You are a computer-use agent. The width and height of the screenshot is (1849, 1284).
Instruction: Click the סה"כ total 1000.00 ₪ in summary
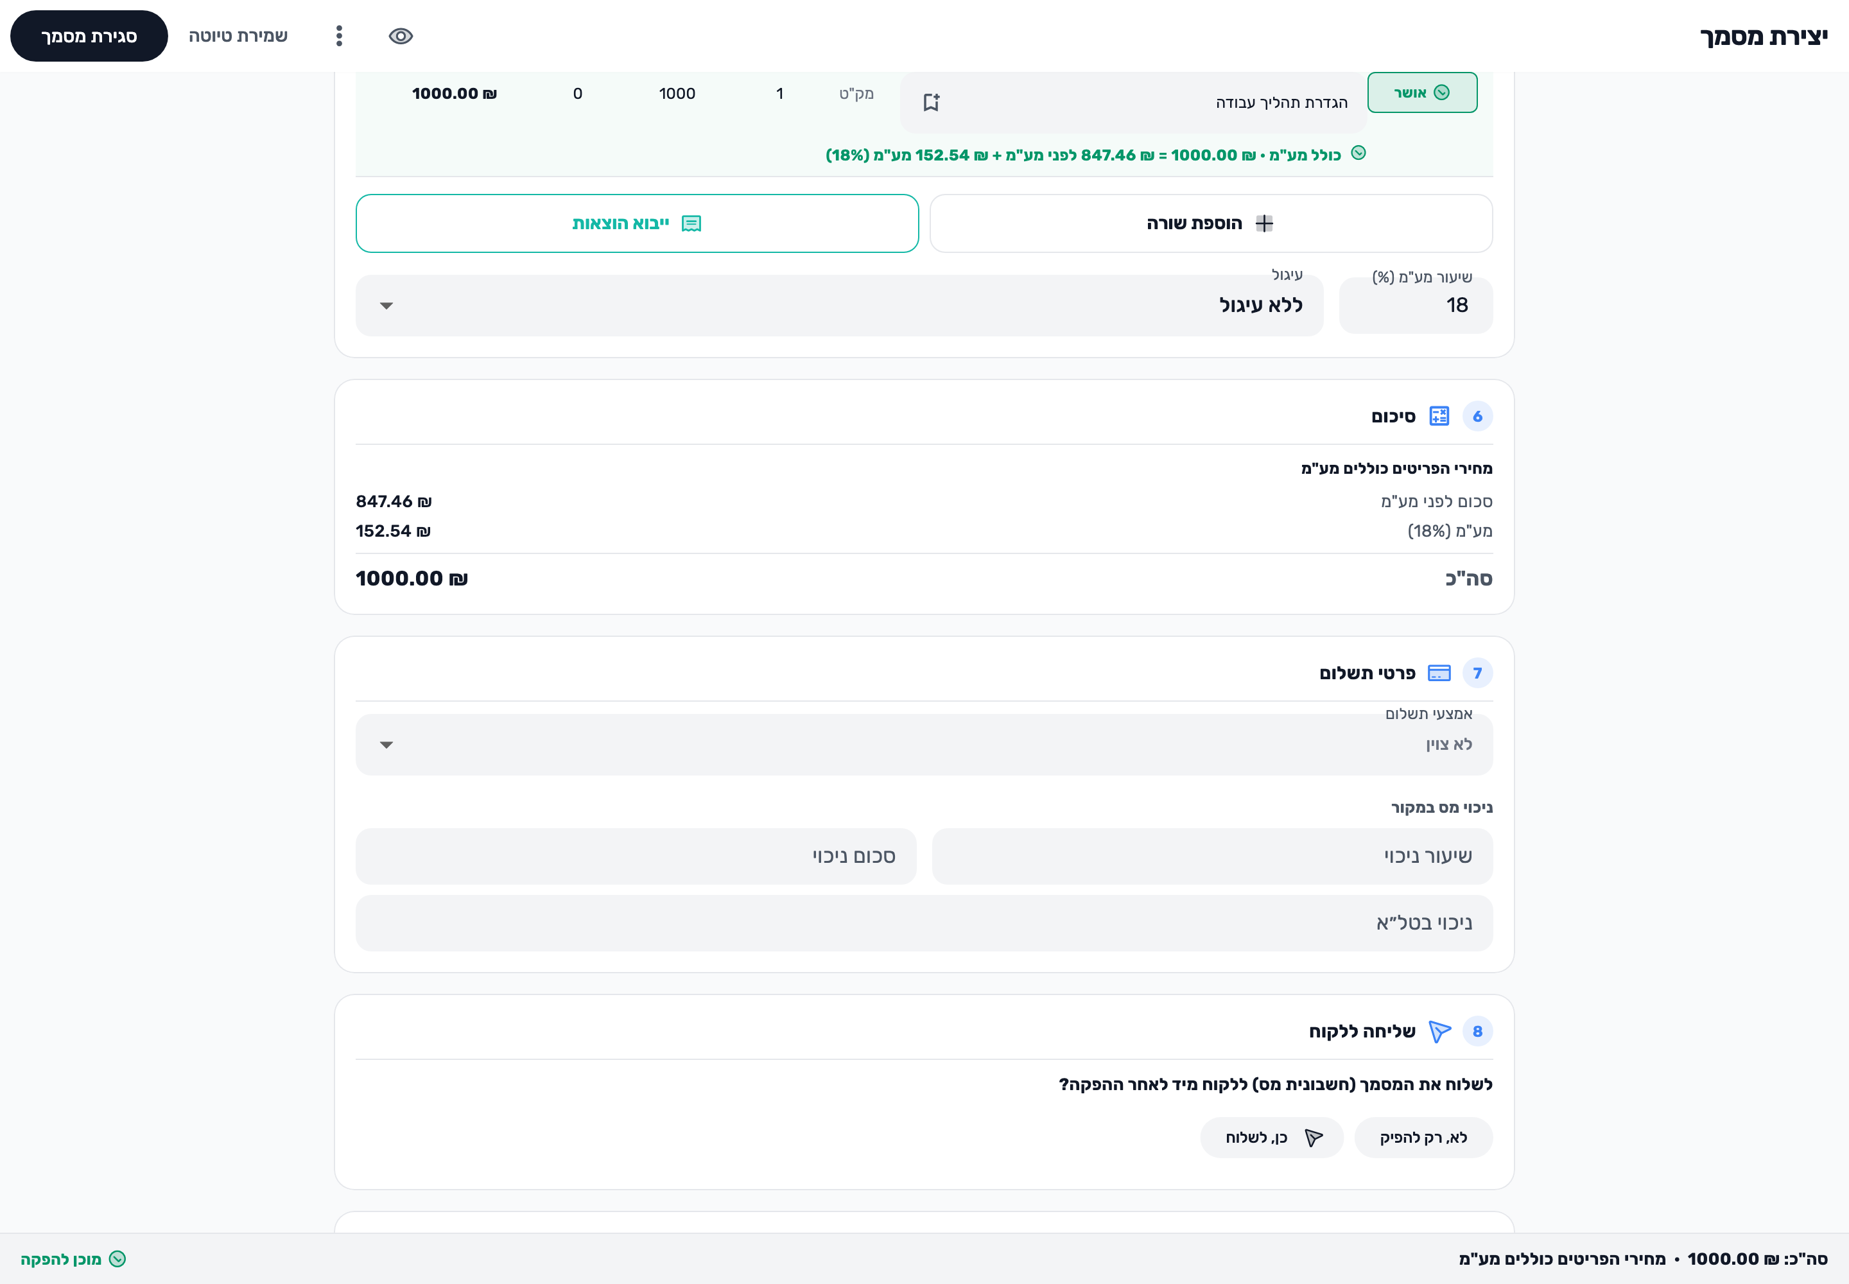[411, 578]
